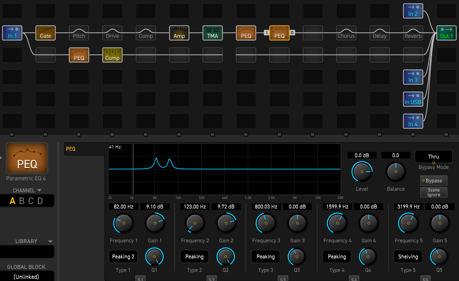Toggle the Bypass button
This screenshot has width=459, height=281.
(433, 181)
